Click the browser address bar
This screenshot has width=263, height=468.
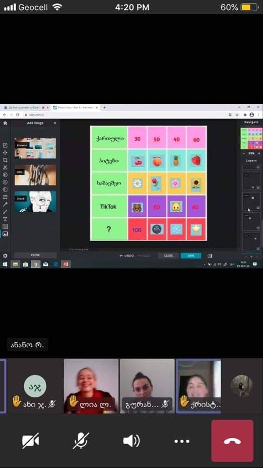pyautogui.click(x=125, y=114)
